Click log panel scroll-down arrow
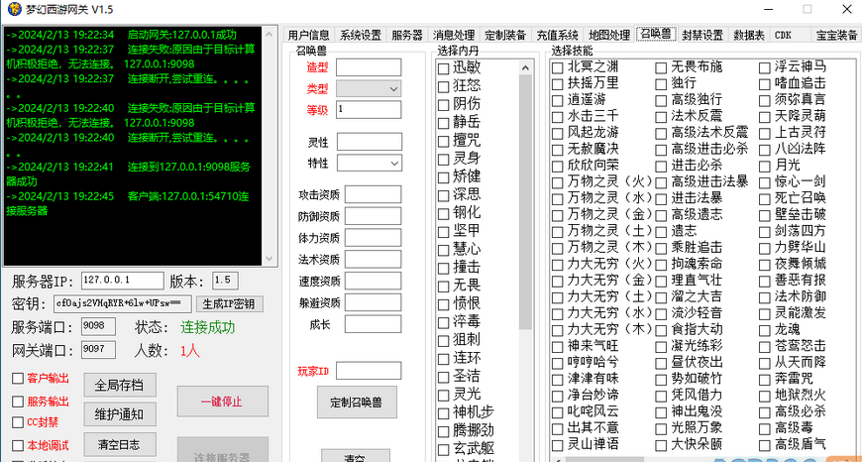This screenshot has width=862, height=462. (x=269, y=258)
